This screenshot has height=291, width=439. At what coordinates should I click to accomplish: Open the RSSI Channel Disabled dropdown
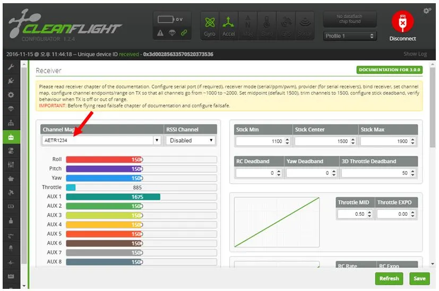pos(191,140)
